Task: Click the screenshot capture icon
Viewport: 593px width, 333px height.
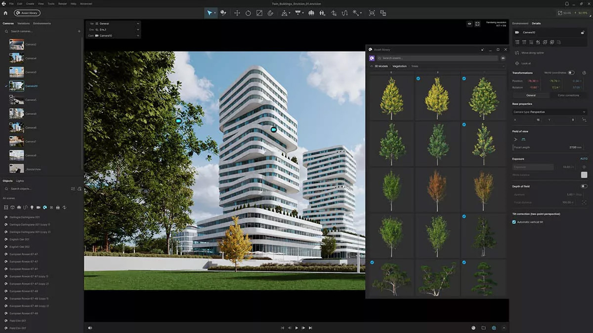Action: 372,13
